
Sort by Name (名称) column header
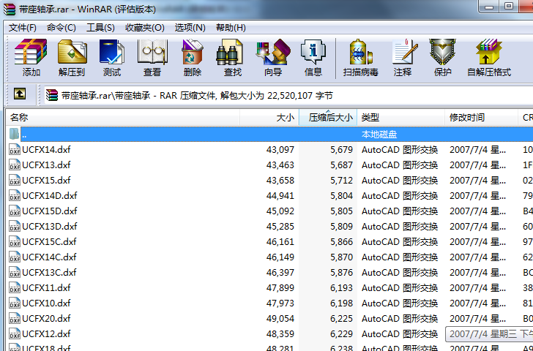pyautogui.click(x=123, y=118)
